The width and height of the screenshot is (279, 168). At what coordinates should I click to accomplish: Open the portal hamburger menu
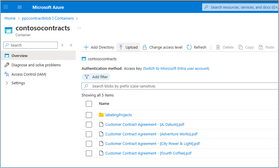coord(20,7)
